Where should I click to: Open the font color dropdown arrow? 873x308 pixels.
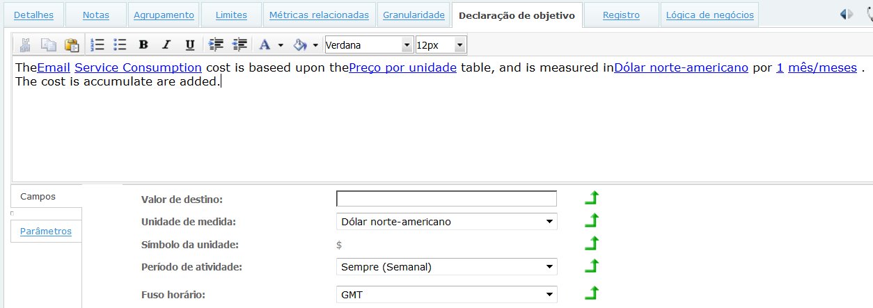(x=281, y=45)
